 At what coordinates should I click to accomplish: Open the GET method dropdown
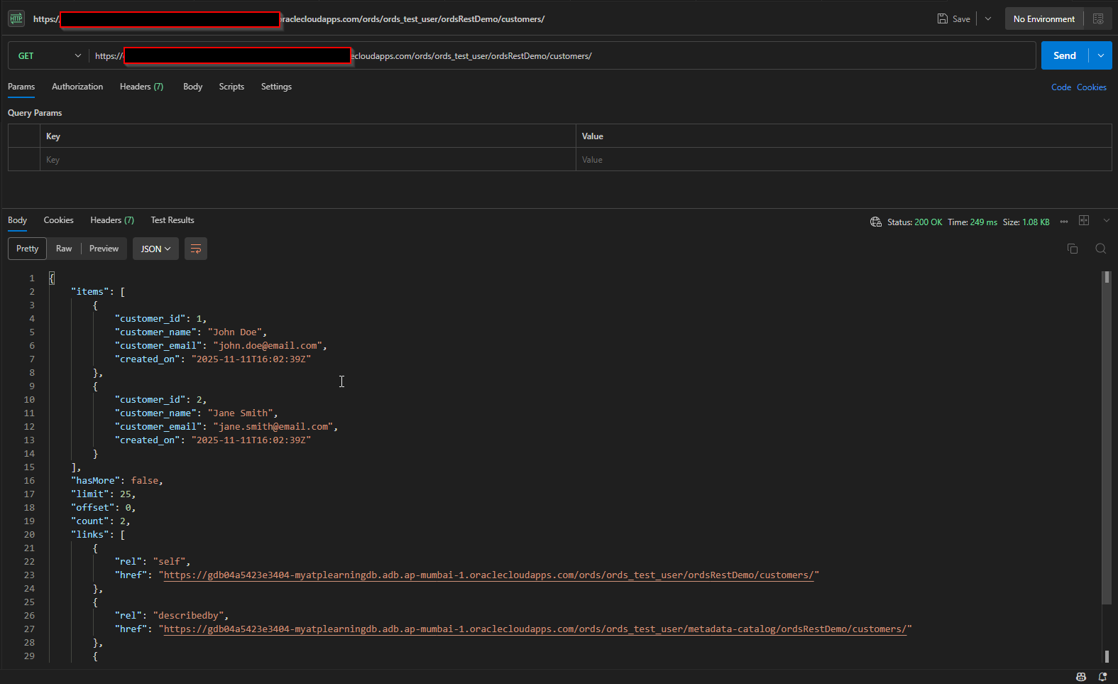click(49, 56)
